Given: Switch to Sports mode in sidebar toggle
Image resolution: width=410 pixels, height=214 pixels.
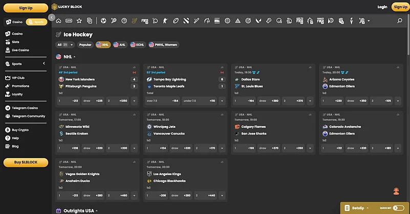Looking at the screenshot, I should 36,22.
